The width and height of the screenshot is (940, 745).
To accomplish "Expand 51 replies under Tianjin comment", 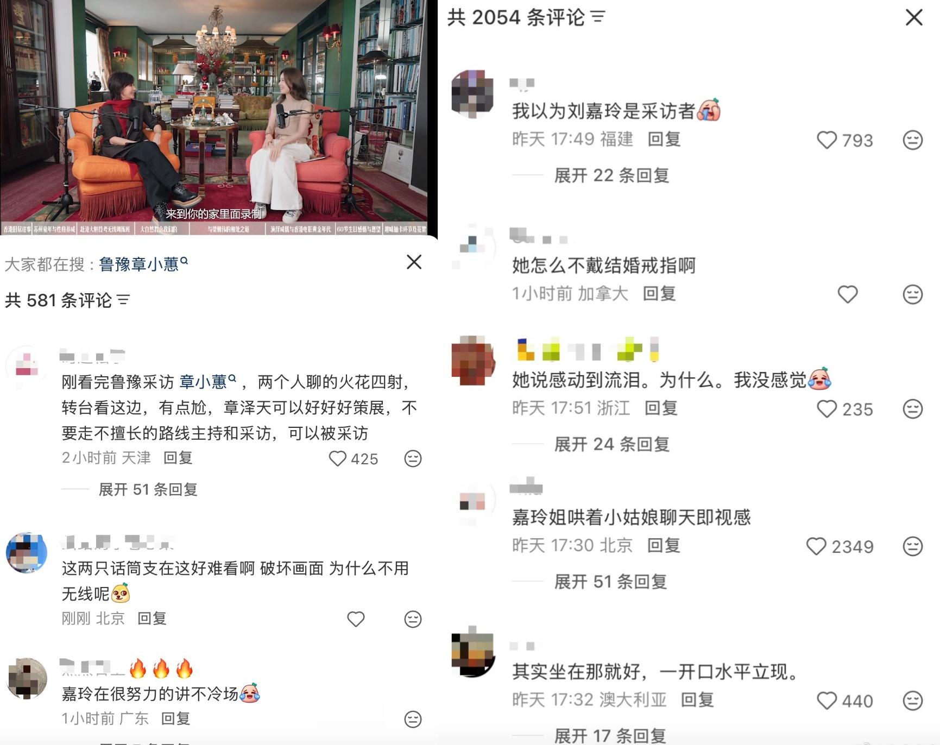I will [148, 489].
